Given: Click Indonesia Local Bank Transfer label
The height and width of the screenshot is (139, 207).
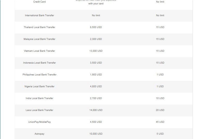Looking at the screenshot, I should point(39,63).
